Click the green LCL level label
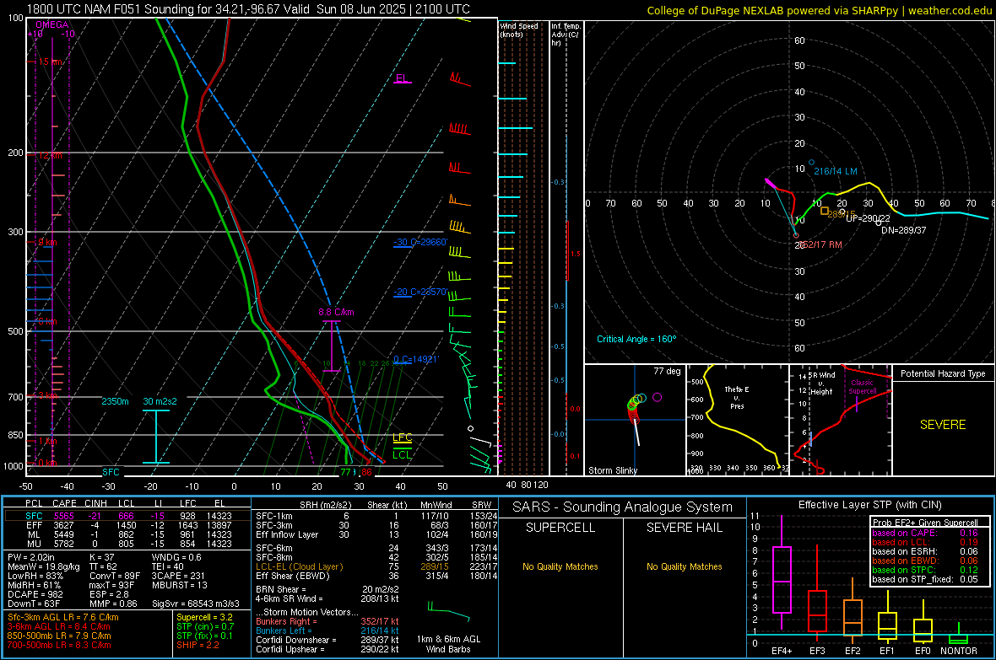 [x=402, y=454]
